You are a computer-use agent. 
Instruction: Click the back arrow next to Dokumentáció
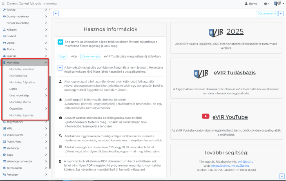[x=281, y=13]
